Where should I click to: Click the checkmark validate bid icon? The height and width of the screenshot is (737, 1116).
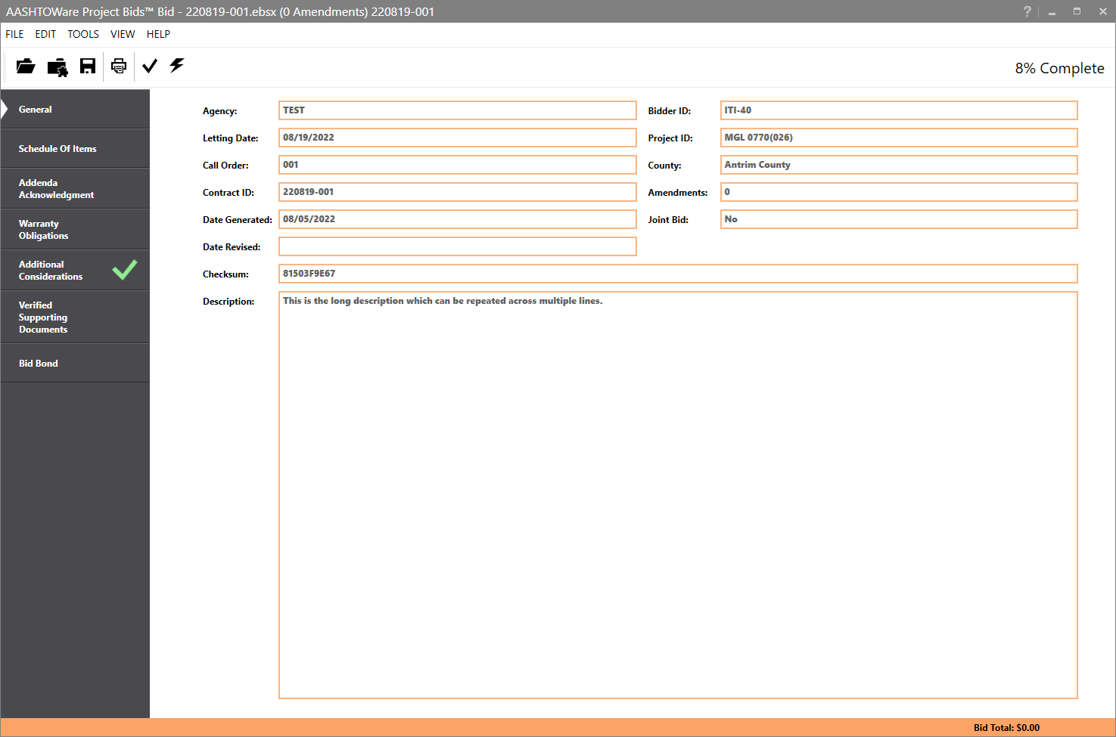click(x=150, y=67)
